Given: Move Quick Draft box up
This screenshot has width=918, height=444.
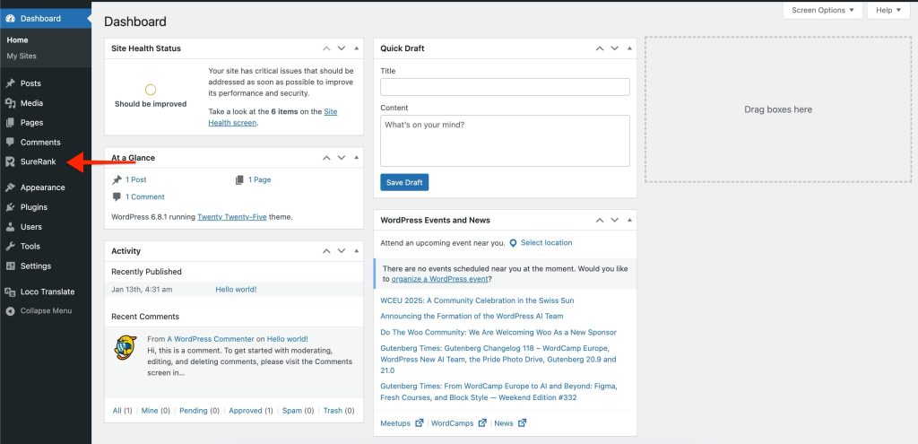Looking at the screenshot, I should (600, 48).
